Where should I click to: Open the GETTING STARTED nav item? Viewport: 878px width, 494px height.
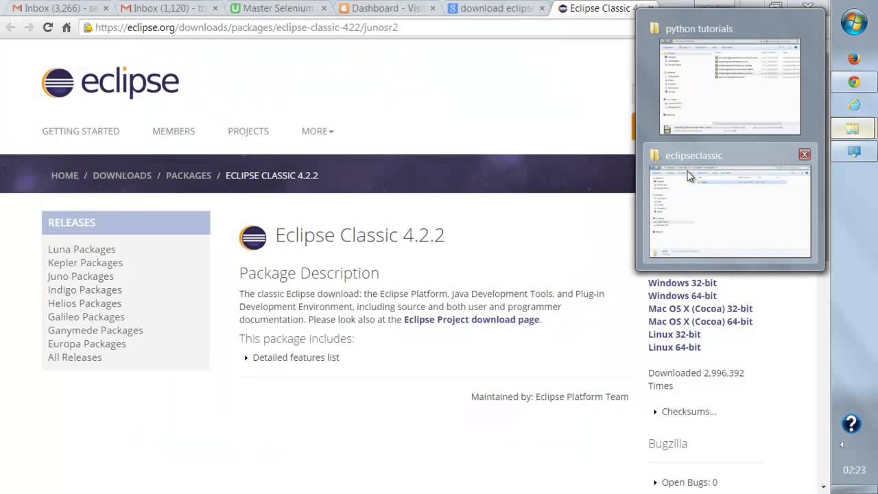[81, 131]
